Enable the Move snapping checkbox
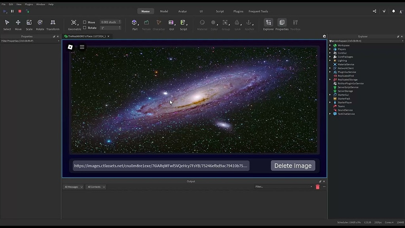405x228 pixels. pos(85,22)
